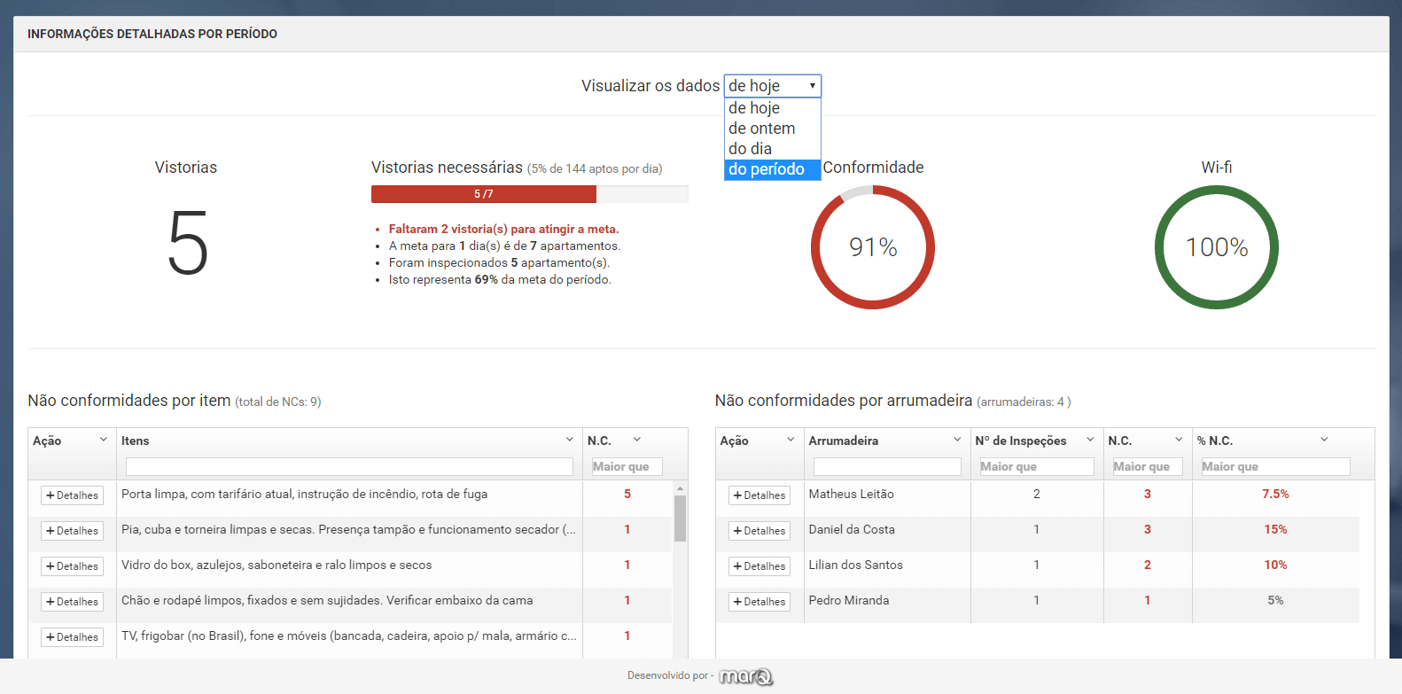1402x694 pixels.
Task: Show details for the 'Vidro do box' row
Action: click(x=72, y=566)
